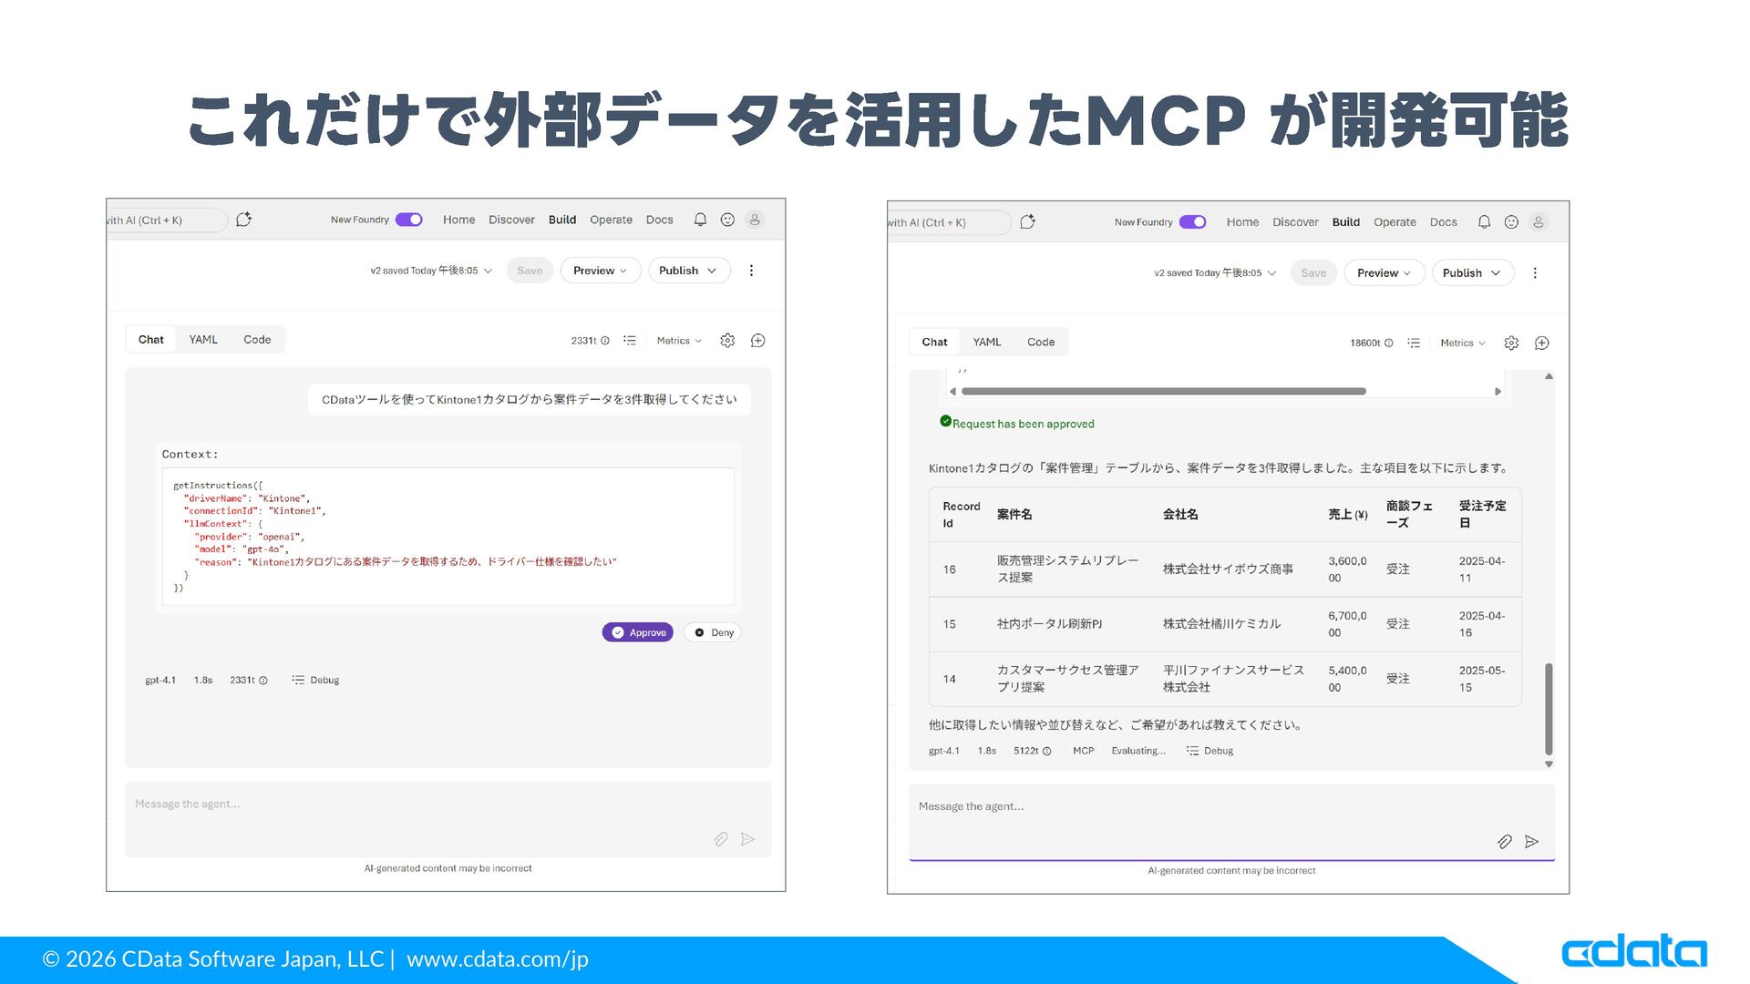The height and width of the screenshot is (984, 1750).
Task: Open Publish dropdown in right window
Action: (1472, 273)
